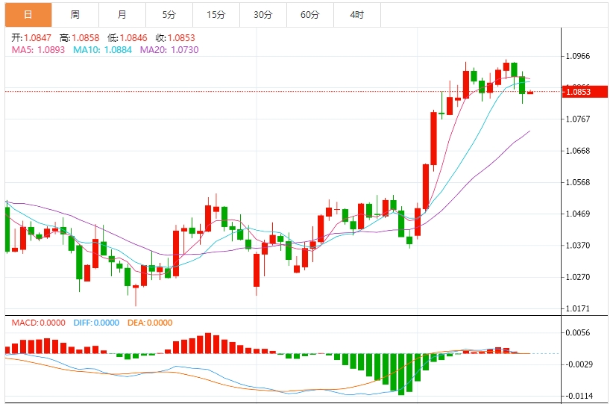Click the 1.0370 price axis label
The image size is (616, 404).
point(578,246)
